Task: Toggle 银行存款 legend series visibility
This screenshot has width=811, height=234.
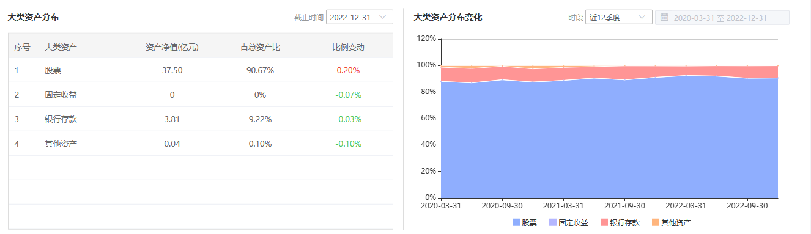Action: pos(620,222)
